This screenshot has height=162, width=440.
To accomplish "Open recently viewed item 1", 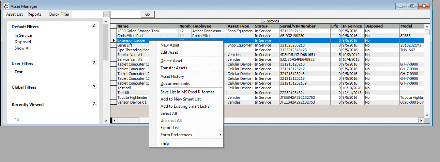I will coord(16,113).
